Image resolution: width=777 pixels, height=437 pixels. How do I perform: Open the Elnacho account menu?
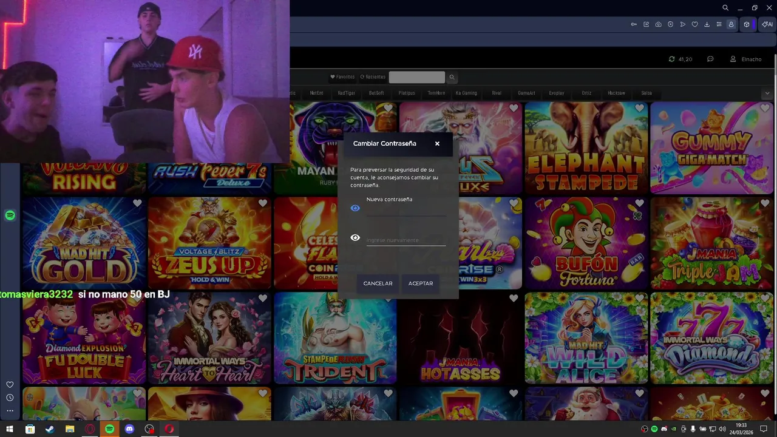[745, 59]
